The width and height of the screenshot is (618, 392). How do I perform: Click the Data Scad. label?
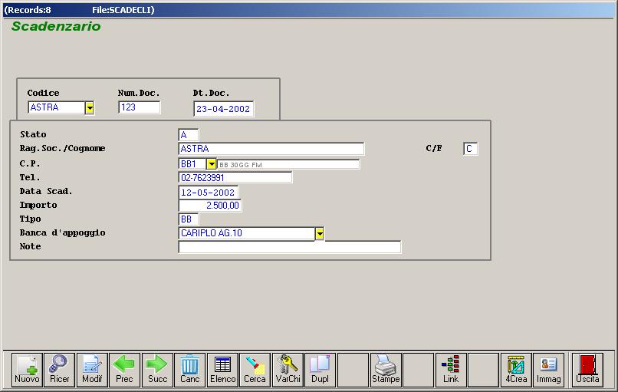46,191
